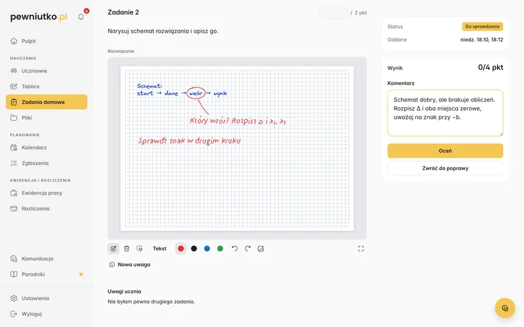Image resolution: width=524 pixels, height=327 pixels.
Task: Open Pliki section
Action: pyautogui.click(x=47, y=118)
